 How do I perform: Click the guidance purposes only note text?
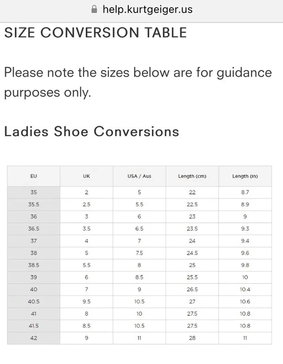pyautogui.click(x=138, y=82)
